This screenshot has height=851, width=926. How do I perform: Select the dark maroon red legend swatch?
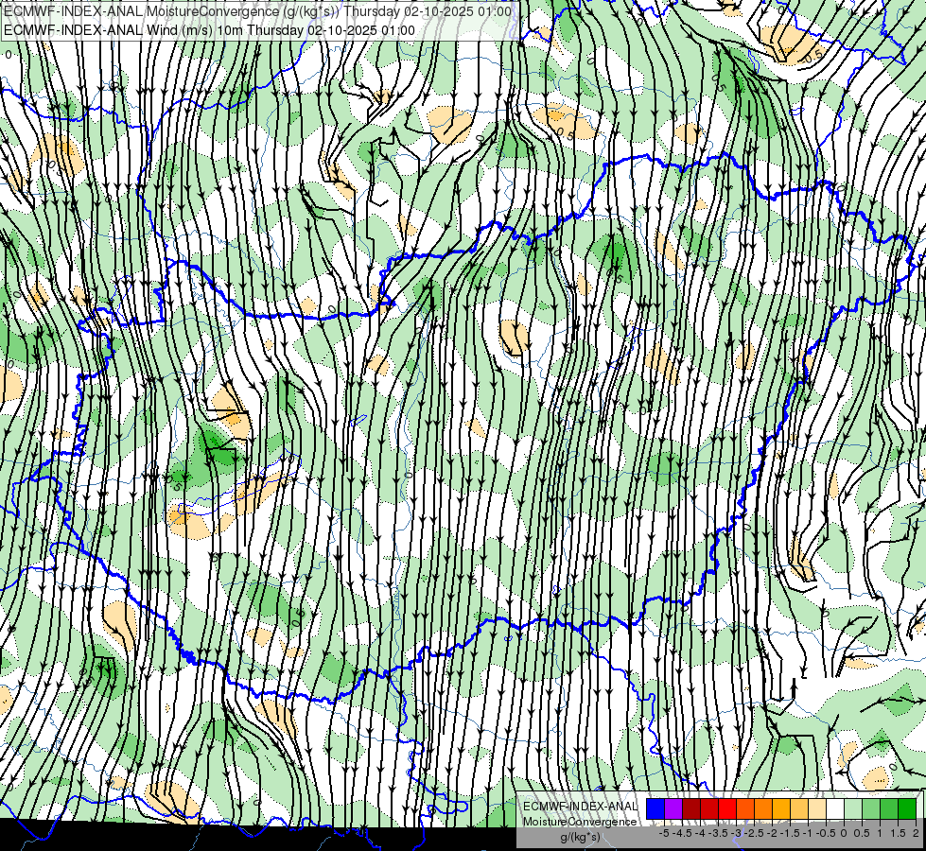(691, 808)
